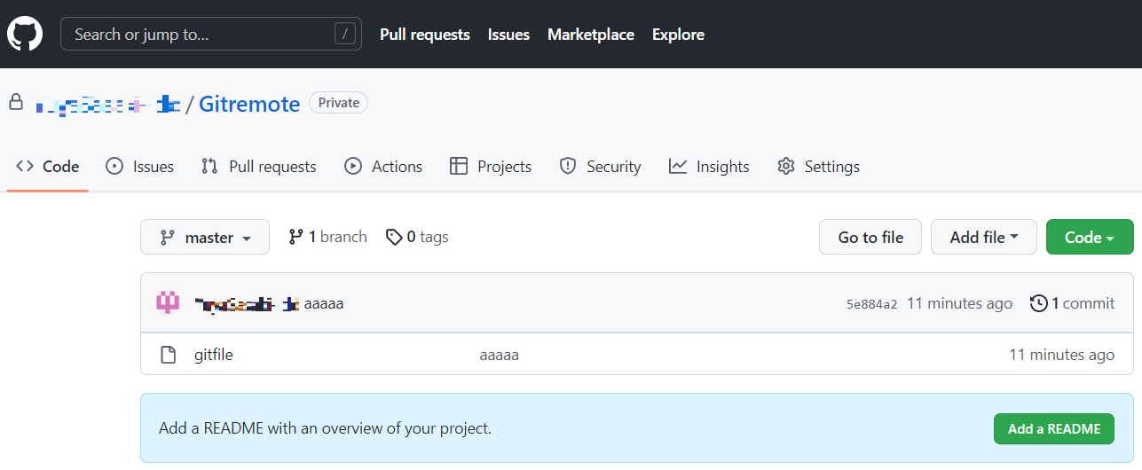Switch to the Issues repository tab
This screenshot has height=470, width=1142.
click(139, 166)
